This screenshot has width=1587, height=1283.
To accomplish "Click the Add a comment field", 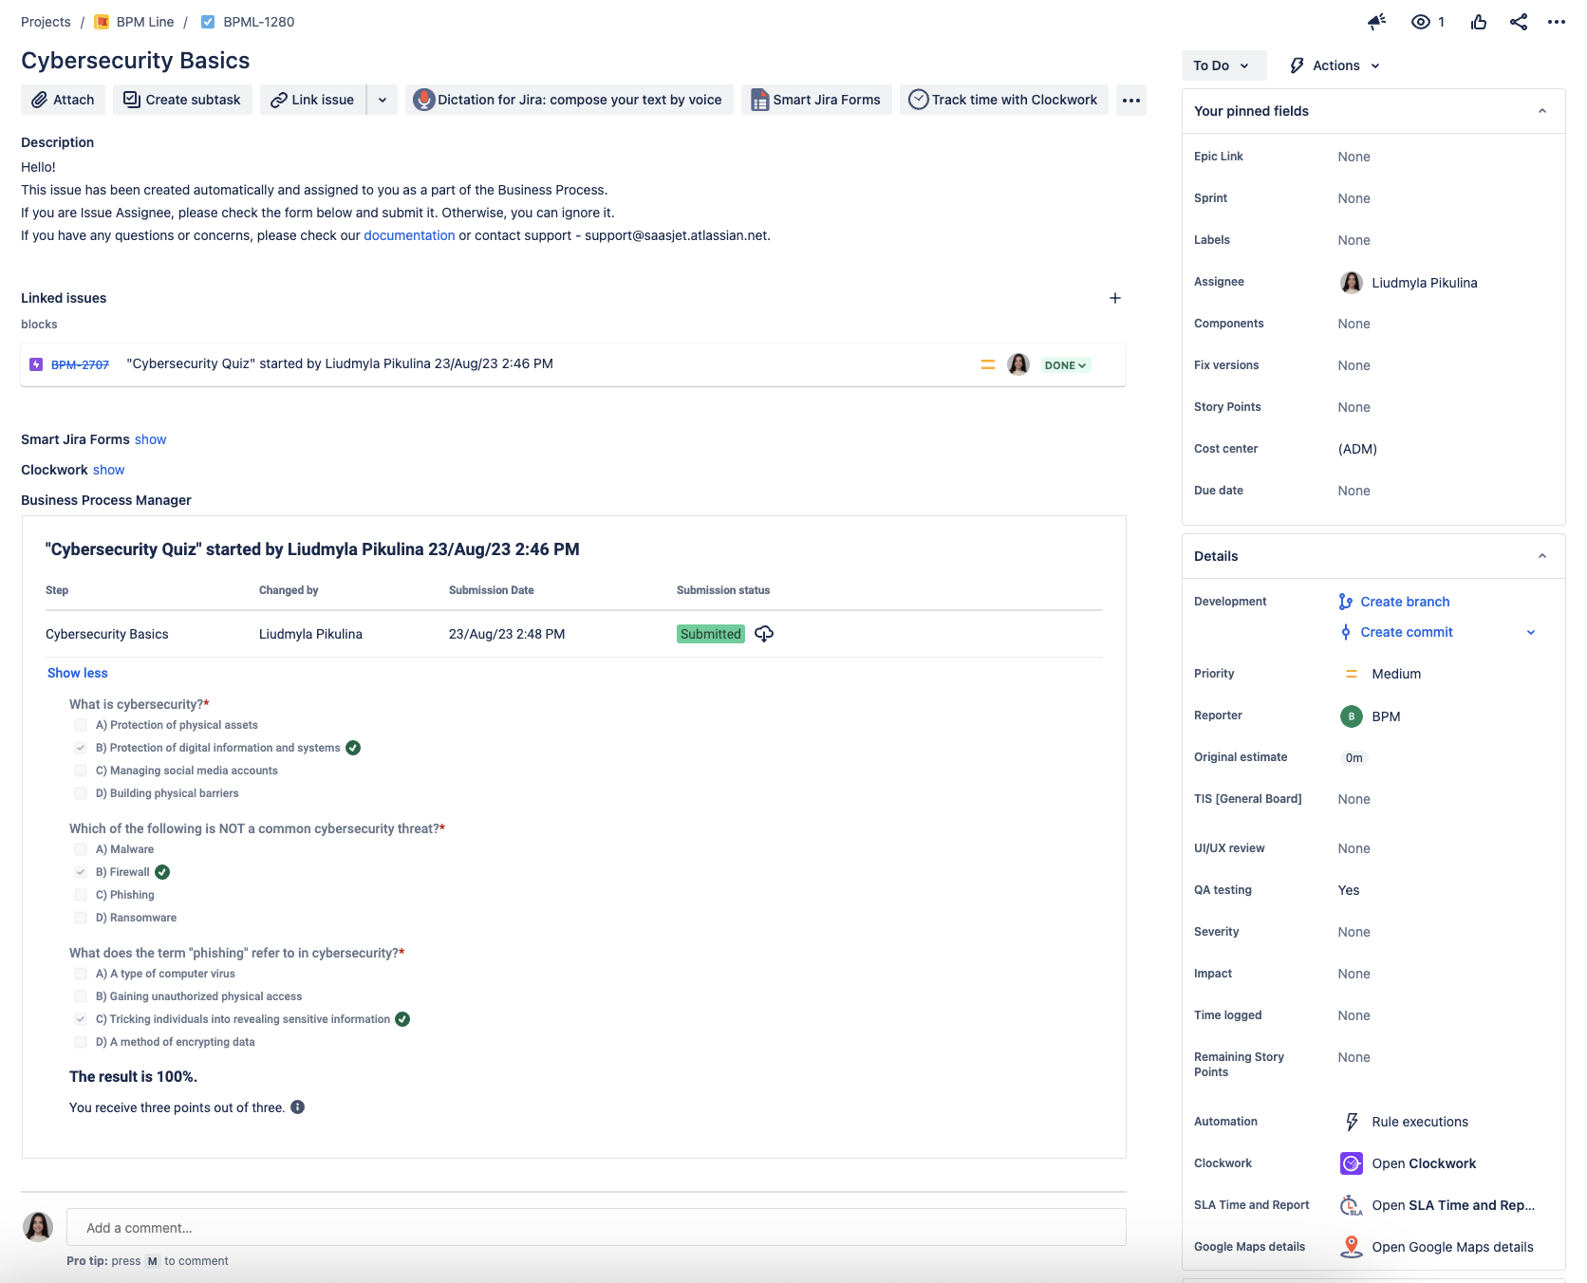I will 596,1228.
